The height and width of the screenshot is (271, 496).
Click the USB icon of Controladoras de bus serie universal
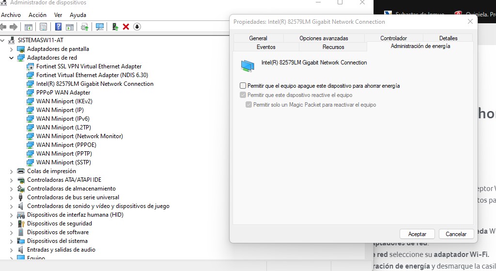(x=21, y=197)
